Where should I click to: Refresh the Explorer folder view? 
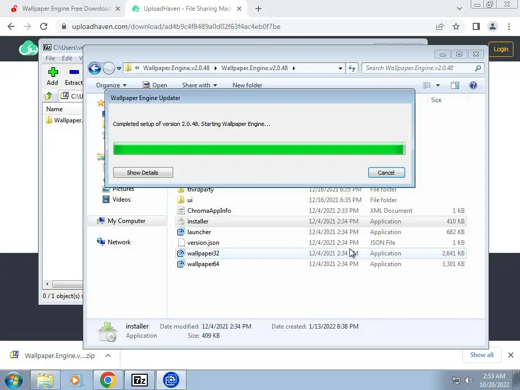[x=352, y=69]
